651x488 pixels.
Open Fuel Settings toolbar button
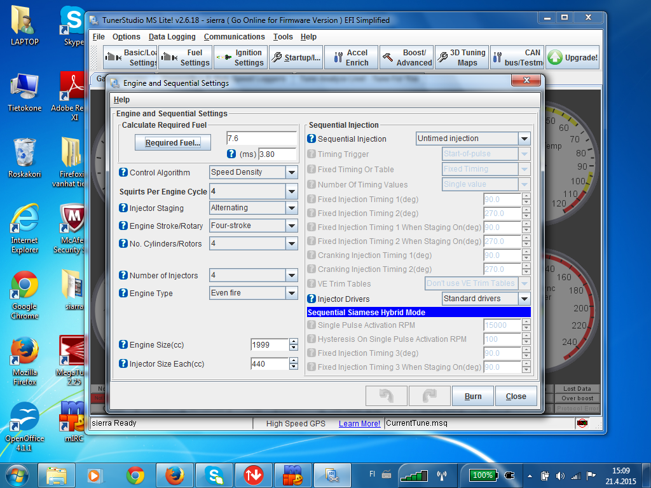185,57
